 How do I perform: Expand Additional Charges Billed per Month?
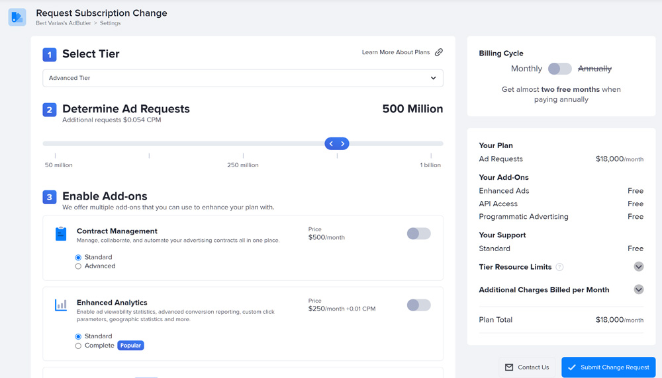pyautogui.click(x=638, y=289)
